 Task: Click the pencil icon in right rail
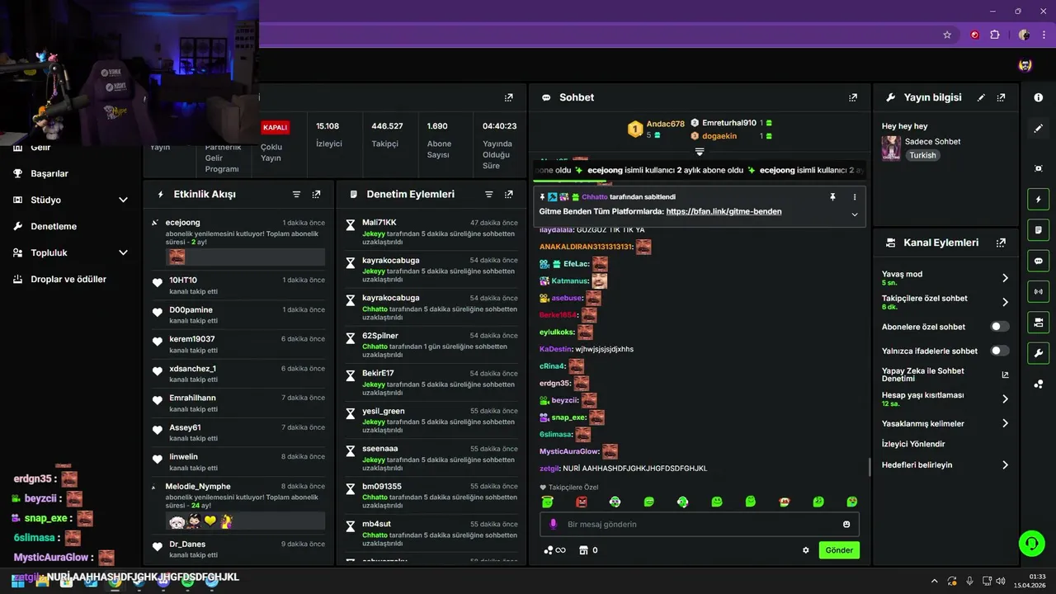1038,129
